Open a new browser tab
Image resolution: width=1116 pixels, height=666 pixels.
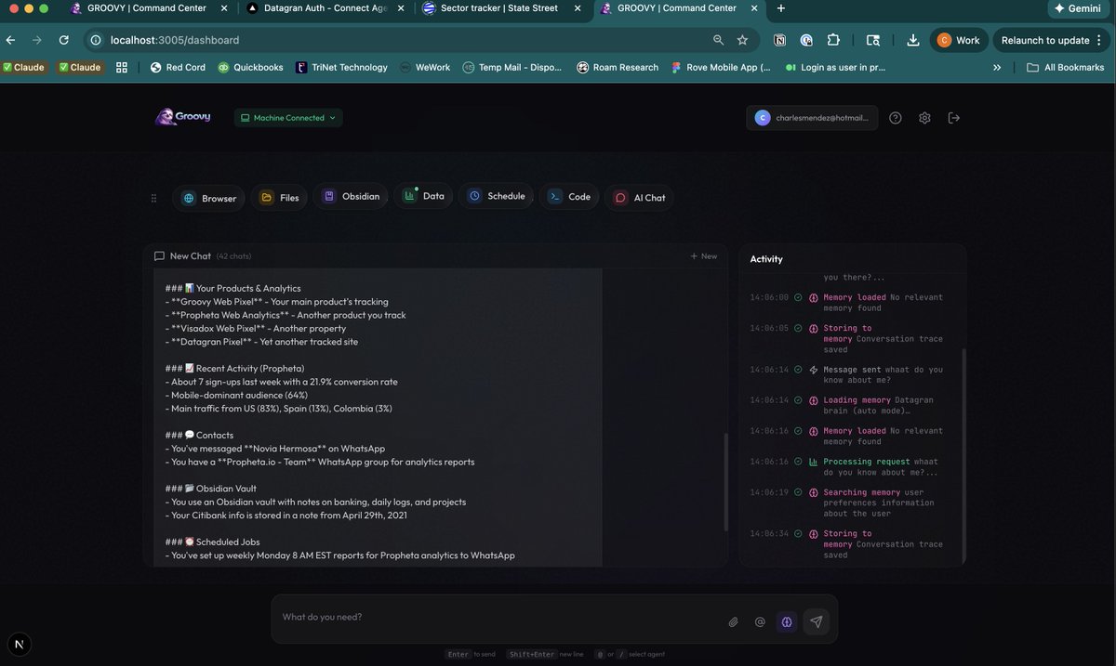coord(780,8)
